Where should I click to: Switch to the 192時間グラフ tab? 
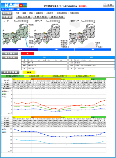(60, 76)
